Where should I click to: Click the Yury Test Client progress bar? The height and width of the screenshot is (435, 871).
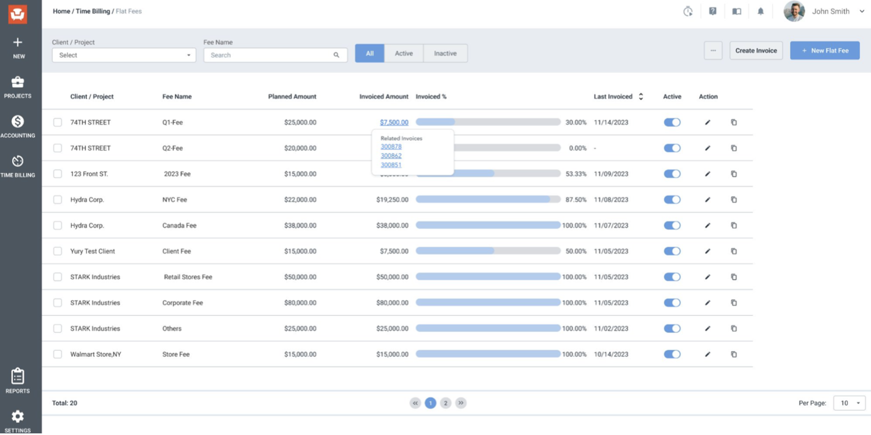pyautogui.click(x=487, y=251)
